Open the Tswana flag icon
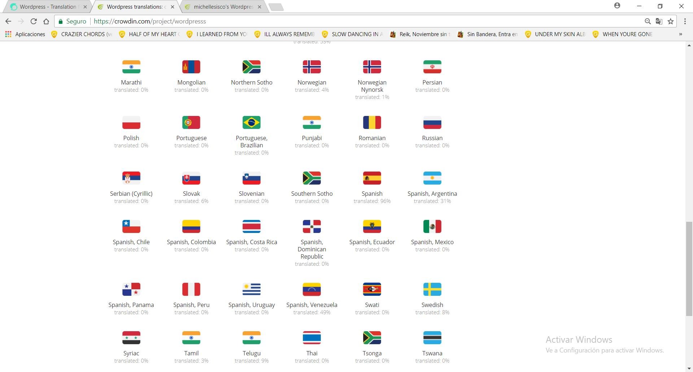The width and height of the screenshot is (693, 372). click(x=432, y=338)
